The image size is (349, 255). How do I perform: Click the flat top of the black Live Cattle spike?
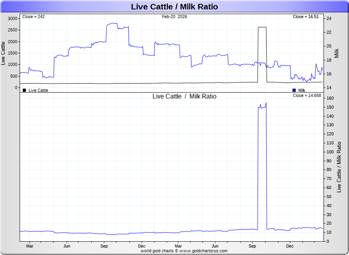tap(262, 27)
